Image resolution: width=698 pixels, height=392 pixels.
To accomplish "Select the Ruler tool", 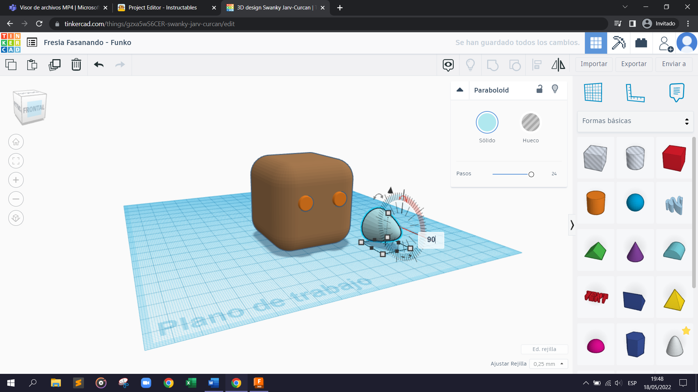I will pyautogui.click(x=635, y=92).
